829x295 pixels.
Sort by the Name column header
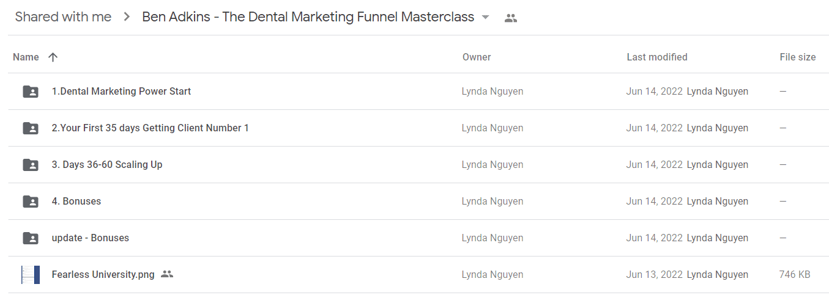point(26,57)
